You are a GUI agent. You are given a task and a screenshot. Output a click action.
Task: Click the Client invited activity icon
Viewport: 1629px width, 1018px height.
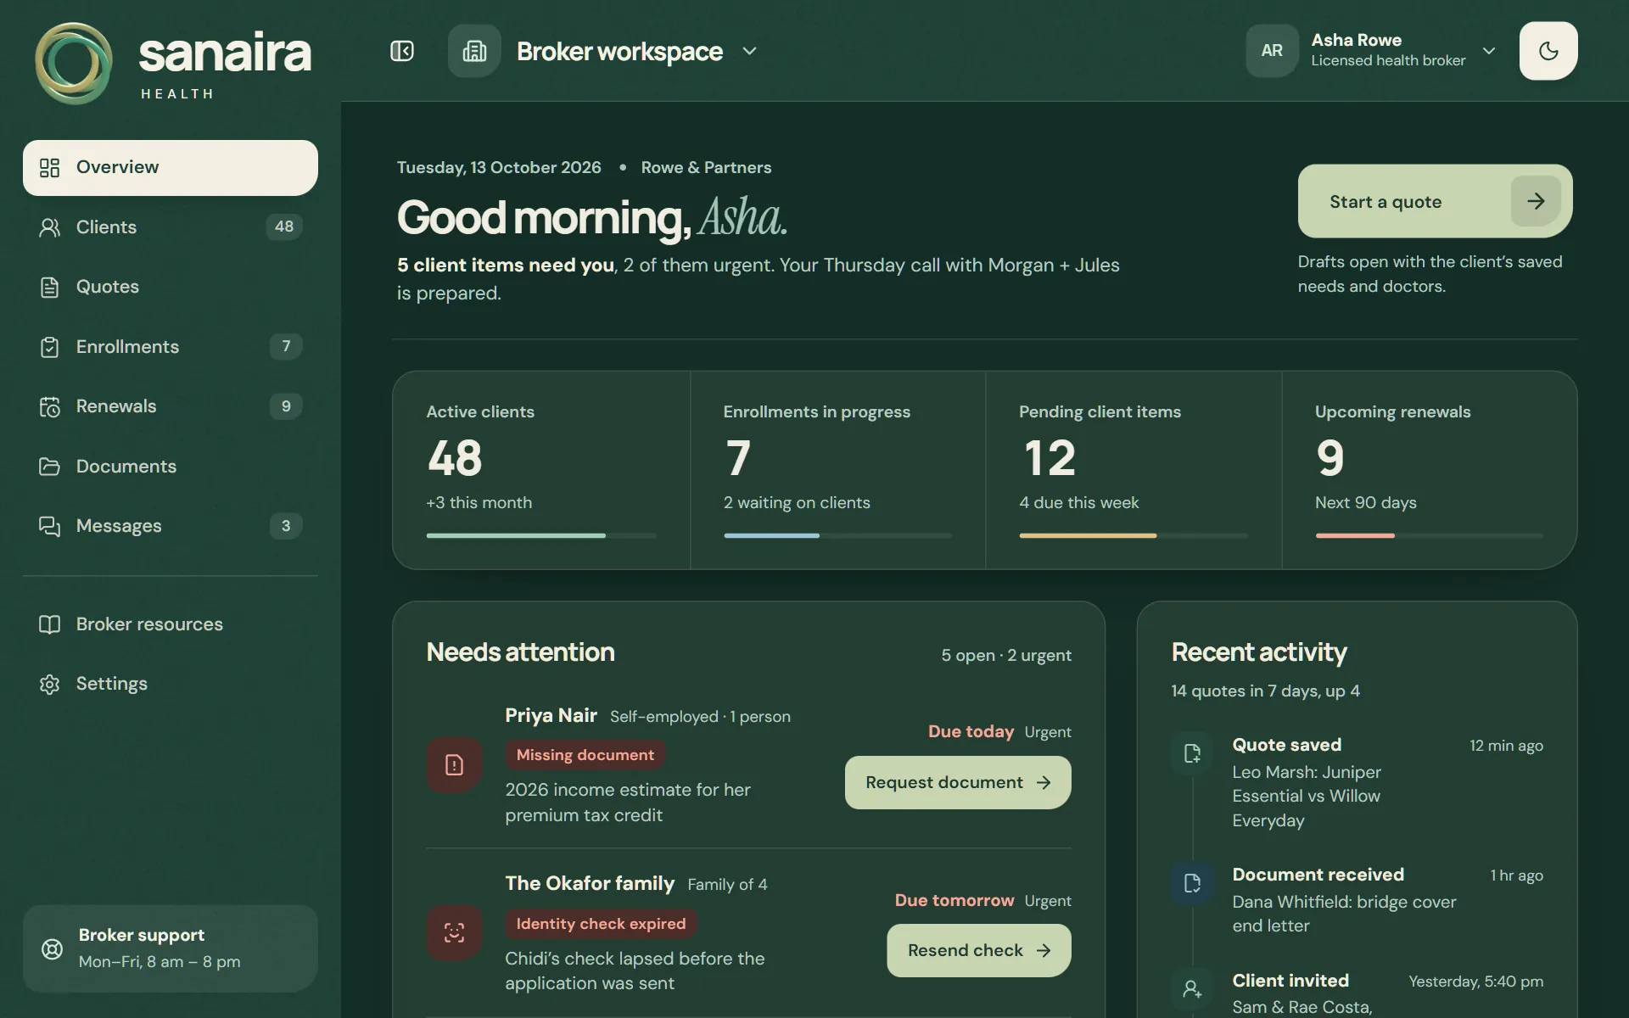tap(1192, 989)
